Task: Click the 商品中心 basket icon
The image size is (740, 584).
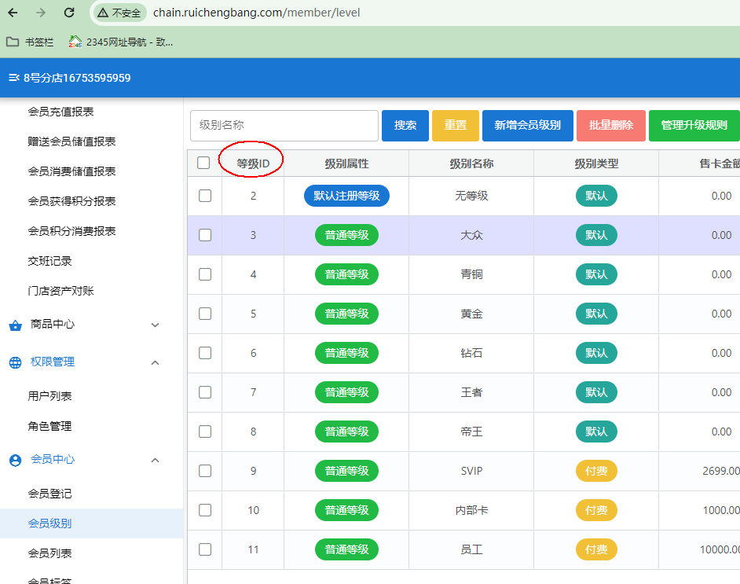Action: 15,325
